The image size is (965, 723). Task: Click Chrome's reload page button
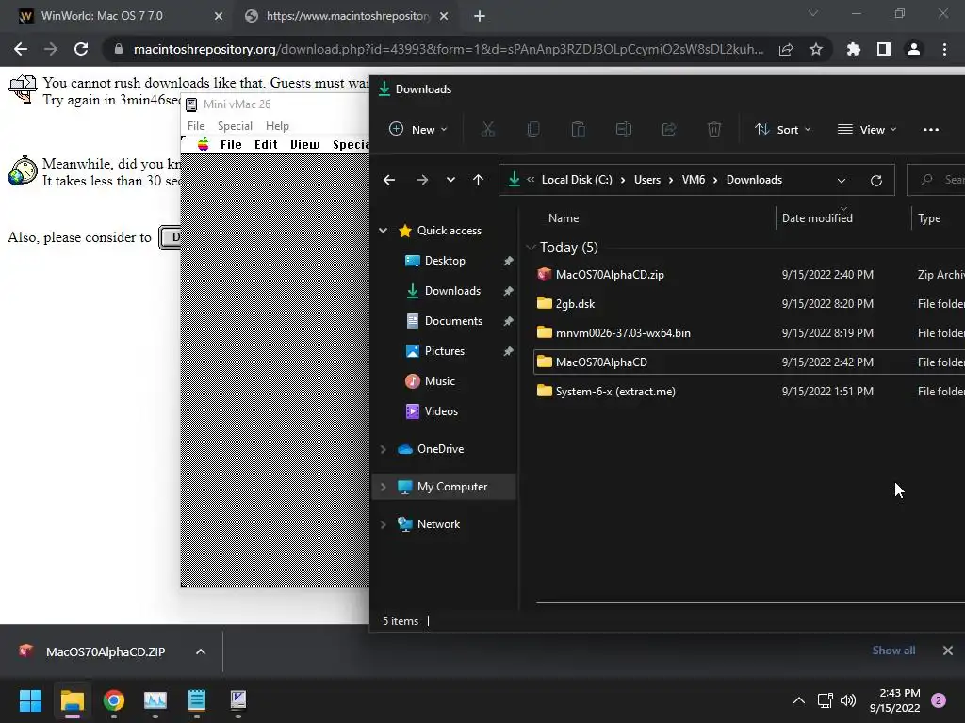pyautogui.click(x=81, y=49)
